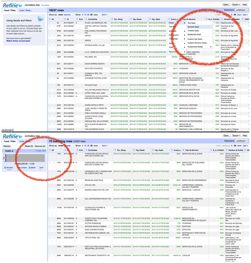Click the reset link in Cuant_a facet
Screen dimensions: 251x263
click(44, 151)
